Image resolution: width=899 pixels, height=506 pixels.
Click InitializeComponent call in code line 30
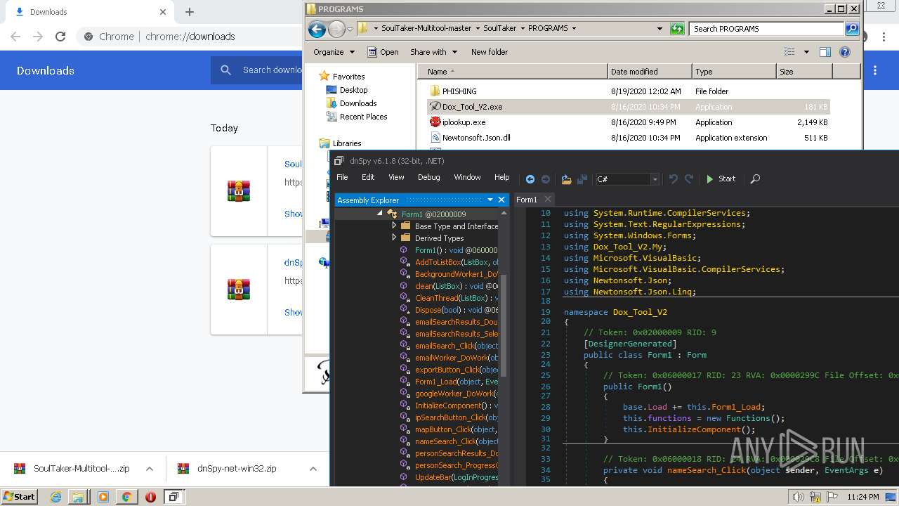click(x=693, y=429)
